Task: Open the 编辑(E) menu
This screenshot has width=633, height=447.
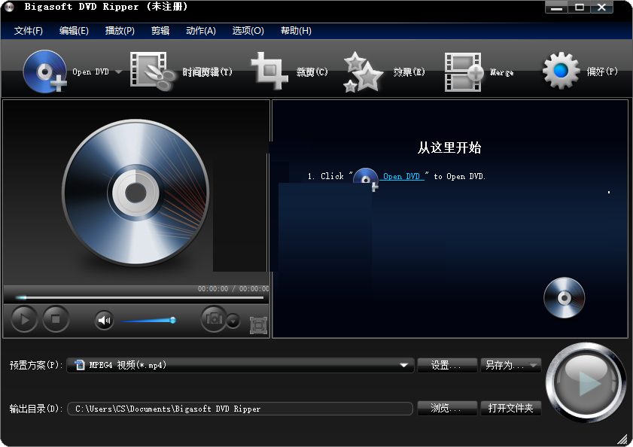Action: [x=74, y=31]
